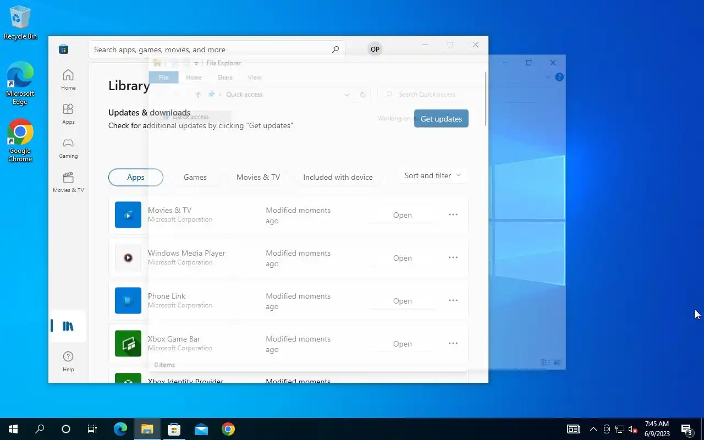
Task: Click in the Store search box
Action: pos(217,50)
